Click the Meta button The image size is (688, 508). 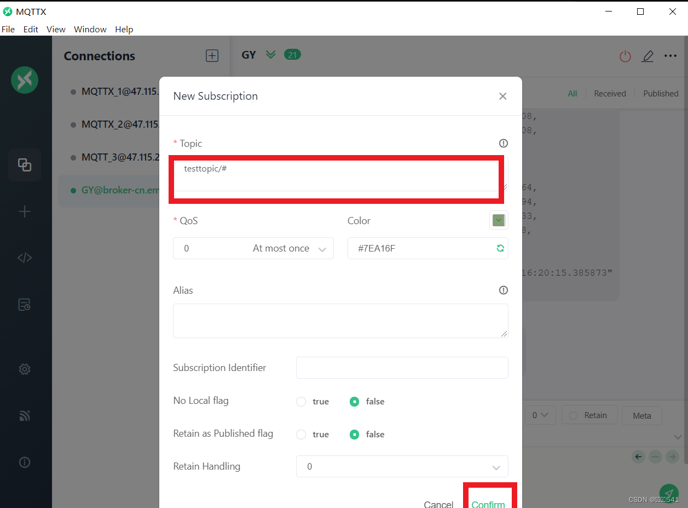coord(642,415)
